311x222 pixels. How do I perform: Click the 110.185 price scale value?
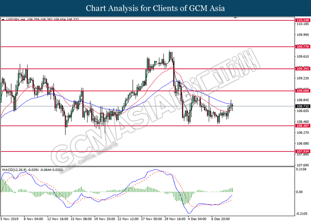pos(303,24)
